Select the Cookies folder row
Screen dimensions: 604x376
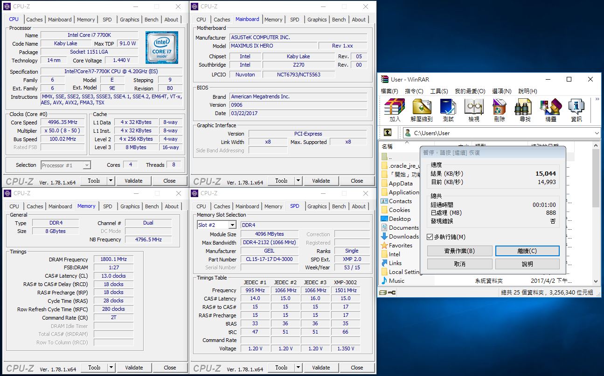pos(399,210)
